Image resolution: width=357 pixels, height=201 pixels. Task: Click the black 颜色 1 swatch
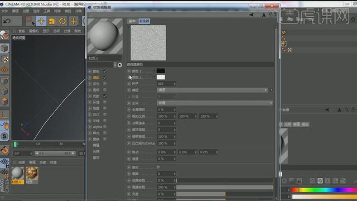[161, 71]
